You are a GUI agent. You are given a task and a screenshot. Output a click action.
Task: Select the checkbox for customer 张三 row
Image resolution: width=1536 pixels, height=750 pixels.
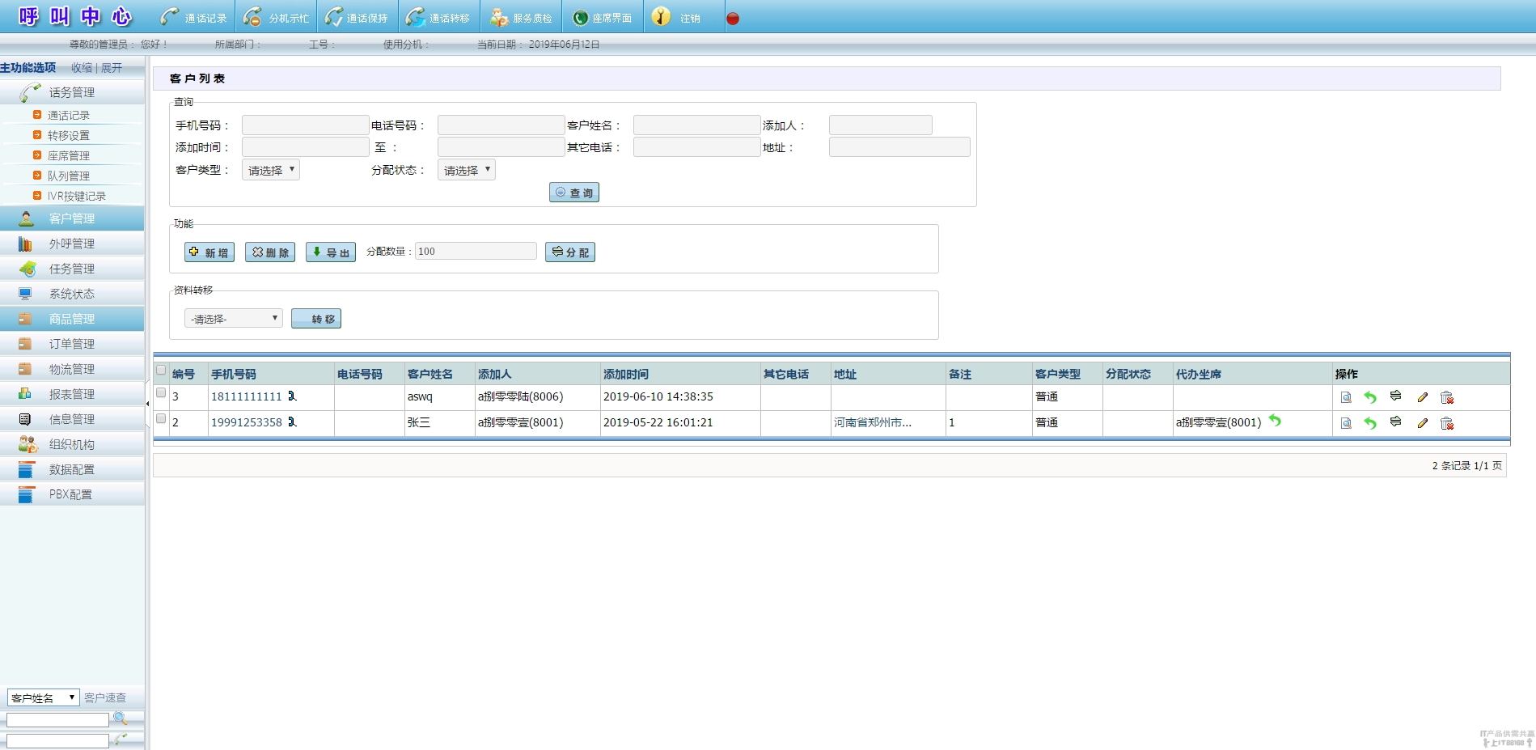coord(161,419)
